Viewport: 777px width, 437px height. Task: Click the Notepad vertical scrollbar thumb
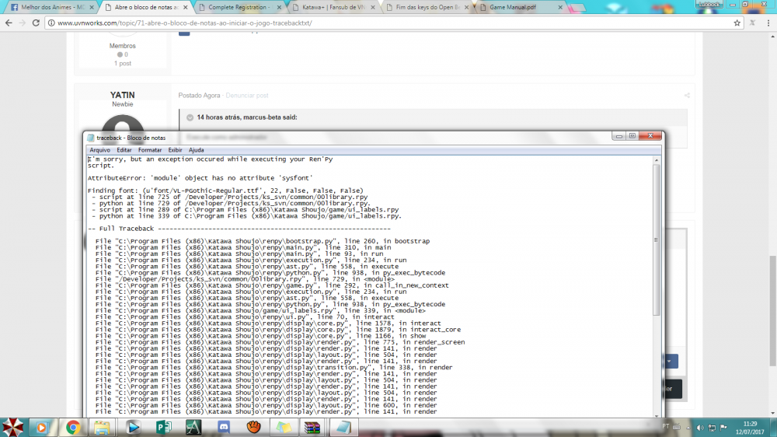point(656,240)
